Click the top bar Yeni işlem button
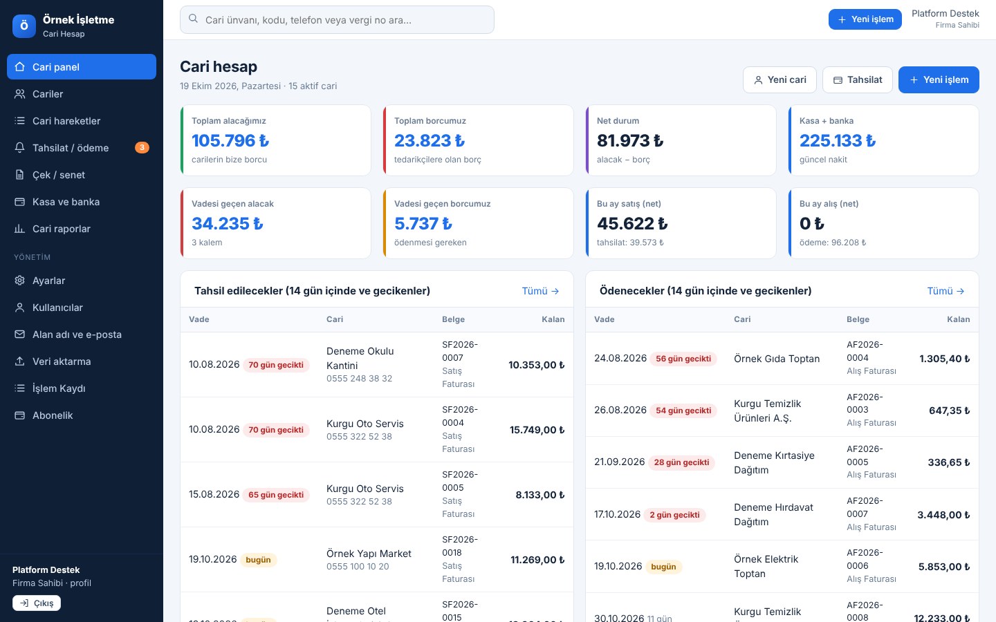This screenshot has height=622, width=996. click(865, 19)
